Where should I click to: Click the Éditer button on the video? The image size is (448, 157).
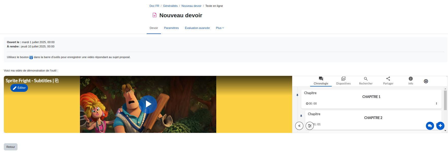[x=19, y=88]
